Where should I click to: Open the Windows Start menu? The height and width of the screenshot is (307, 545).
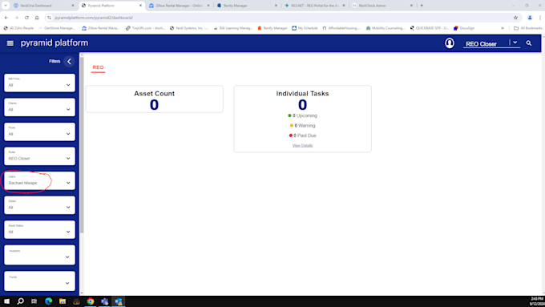[x=6, y=301]
